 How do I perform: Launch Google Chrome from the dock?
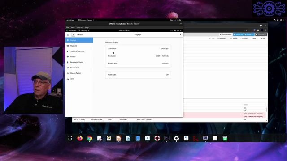(90, 138)
